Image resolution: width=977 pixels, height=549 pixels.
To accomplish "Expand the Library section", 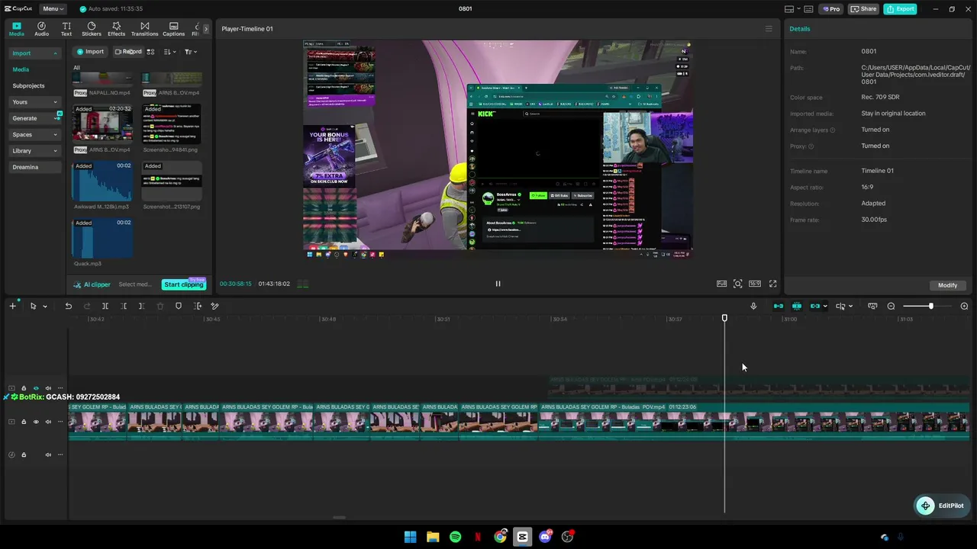I will (x=35, y=151).
